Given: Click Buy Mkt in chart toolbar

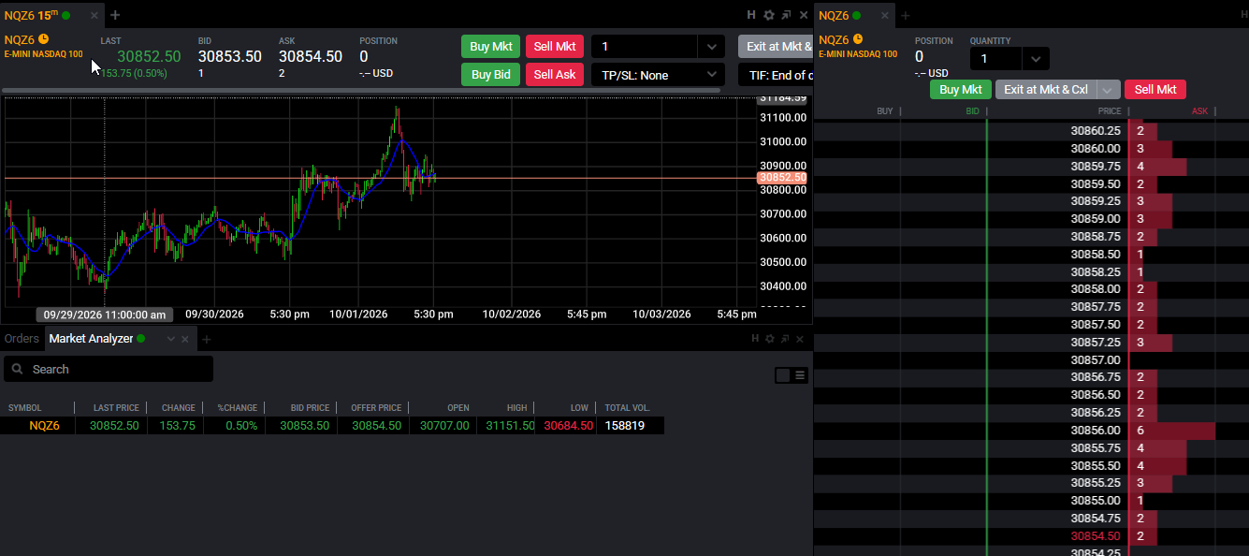Looking at the screenshot, I should point(490,47).
